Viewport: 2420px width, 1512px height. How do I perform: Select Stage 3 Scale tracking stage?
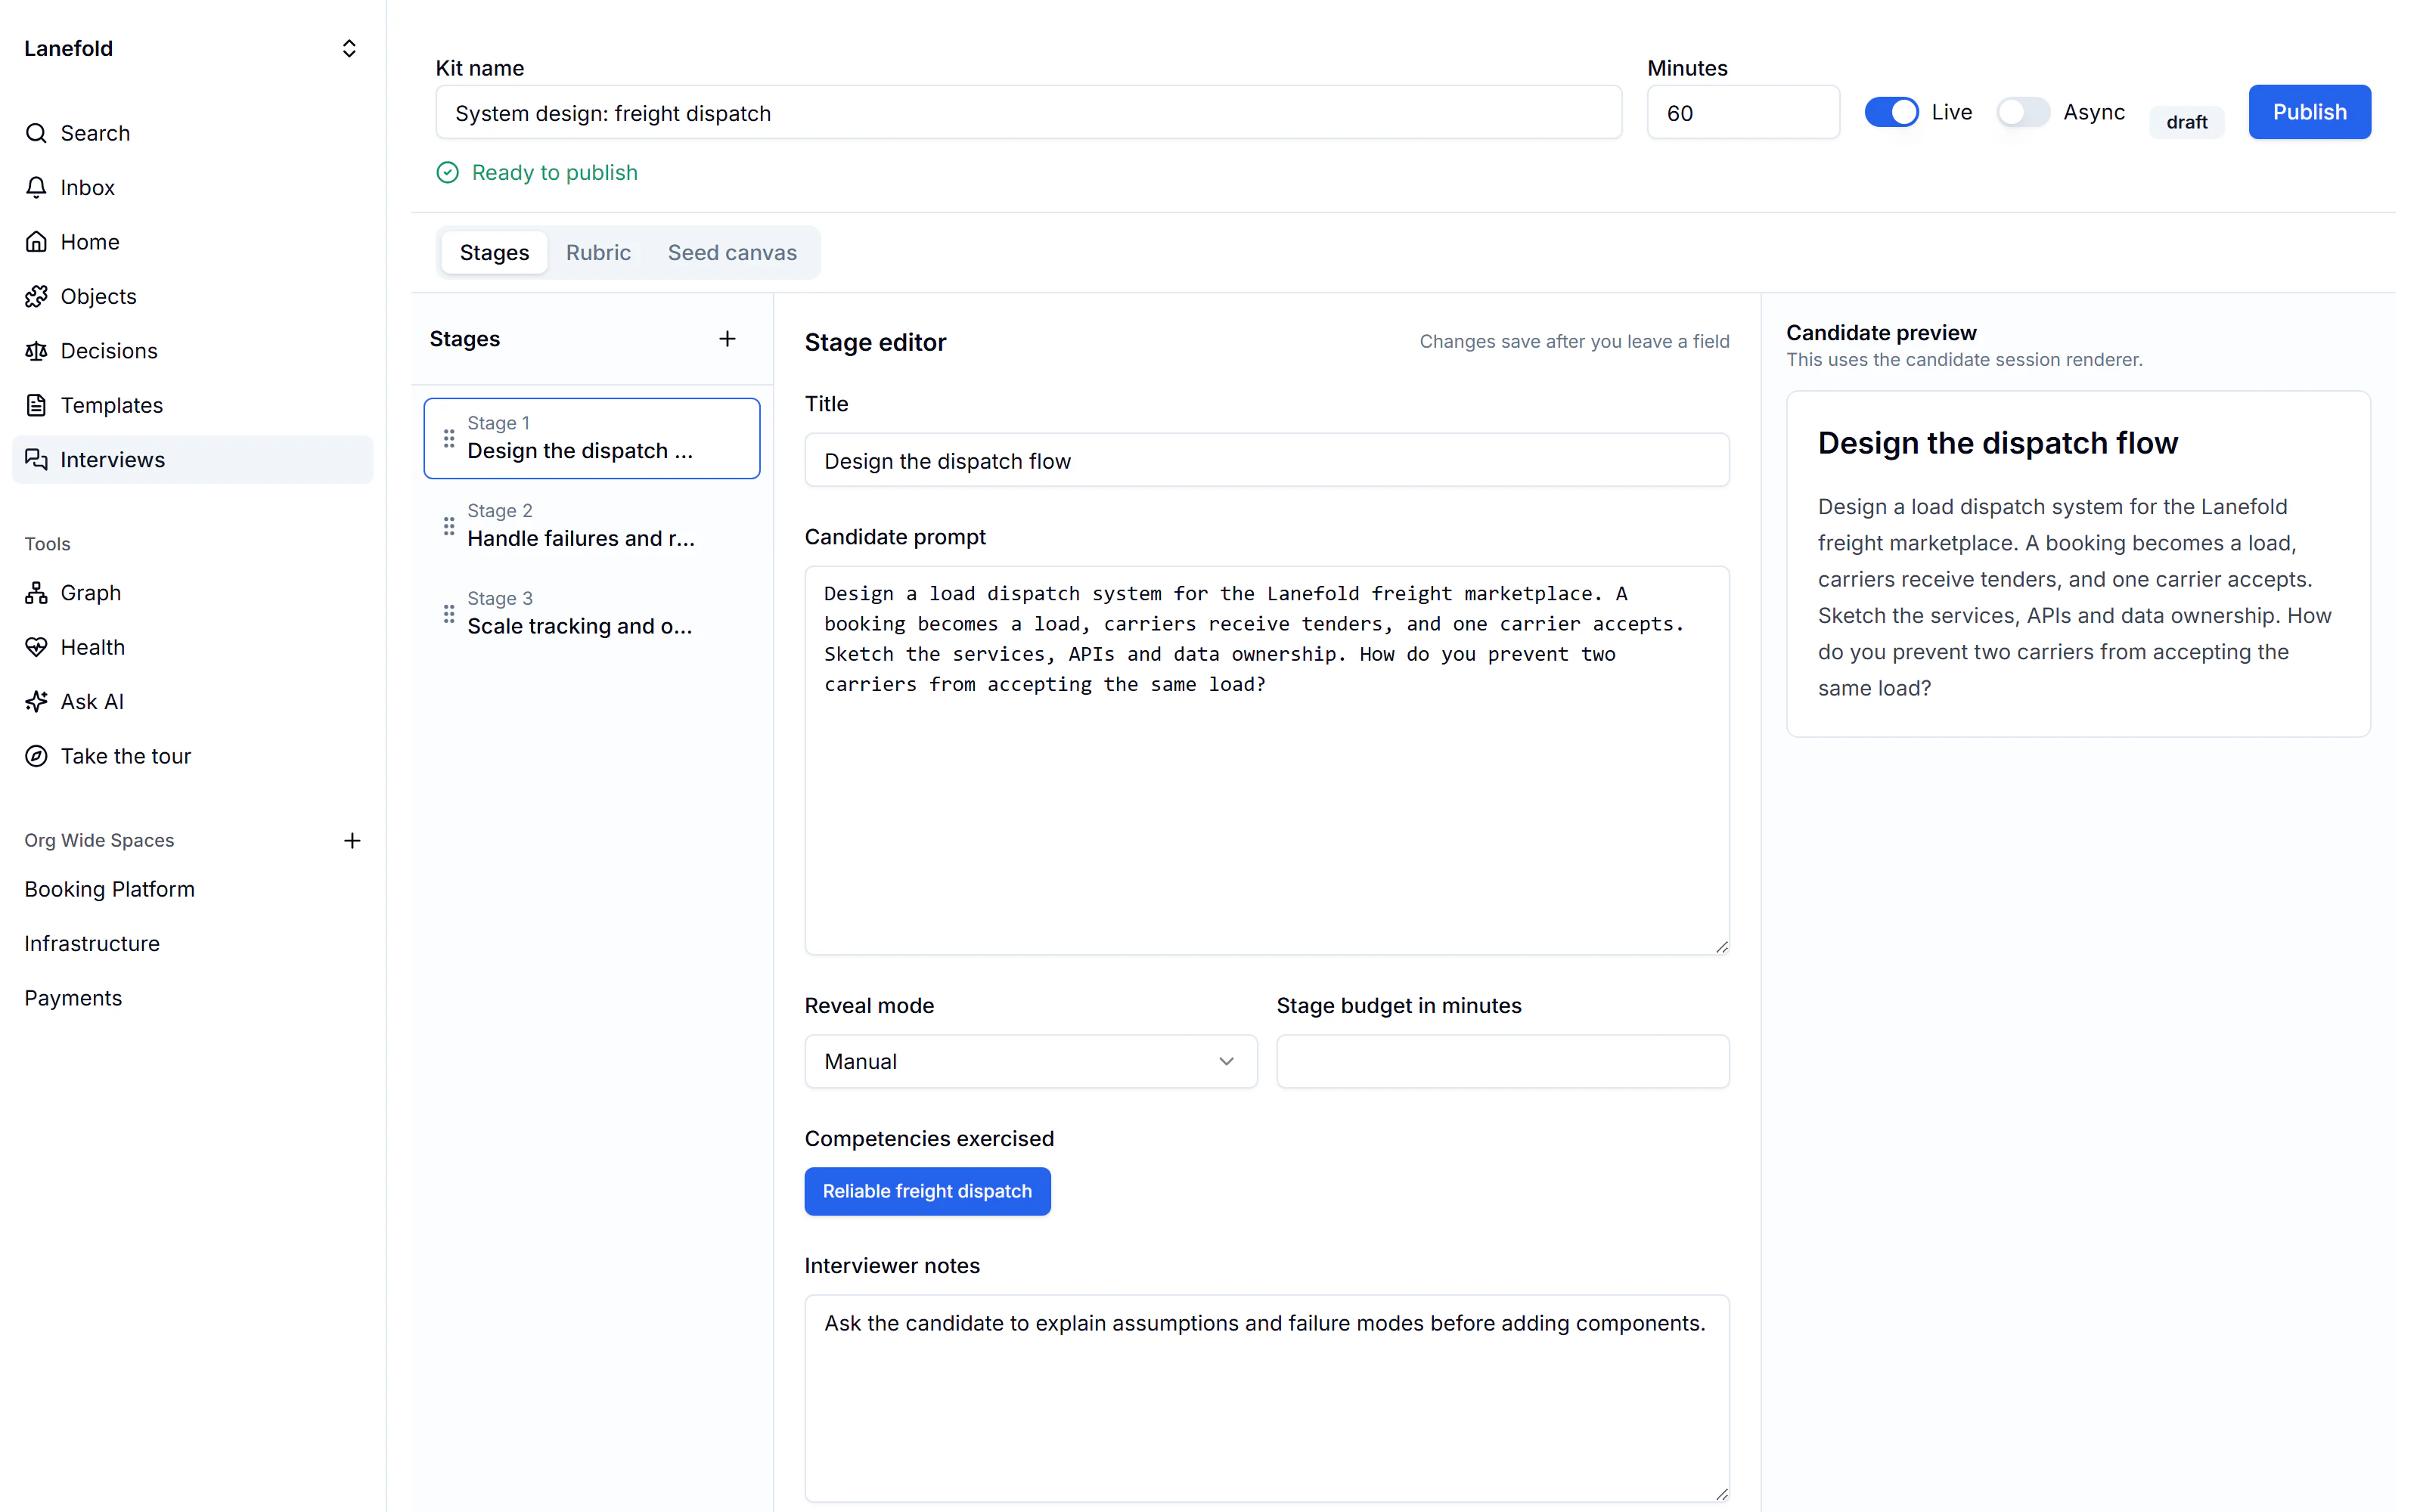pyautogui.click(x=592, y=613)
